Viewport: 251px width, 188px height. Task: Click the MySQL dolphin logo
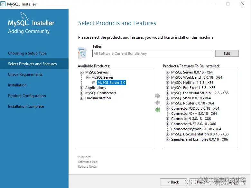pyautogui.click(x=24, y=16)
